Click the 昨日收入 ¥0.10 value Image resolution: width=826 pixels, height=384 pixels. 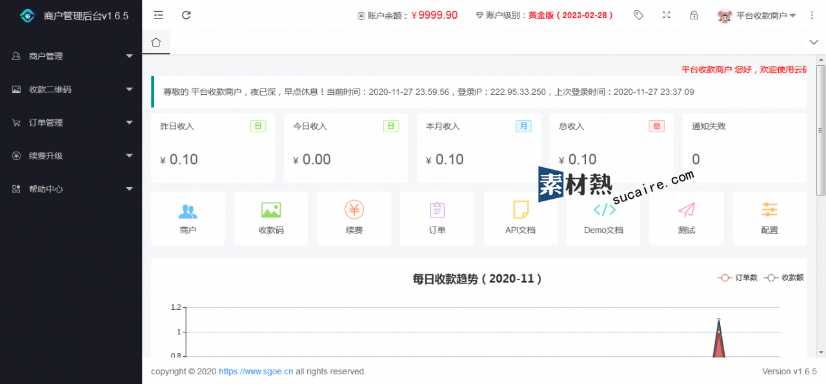pyautogui.click(x=179, y=159)
